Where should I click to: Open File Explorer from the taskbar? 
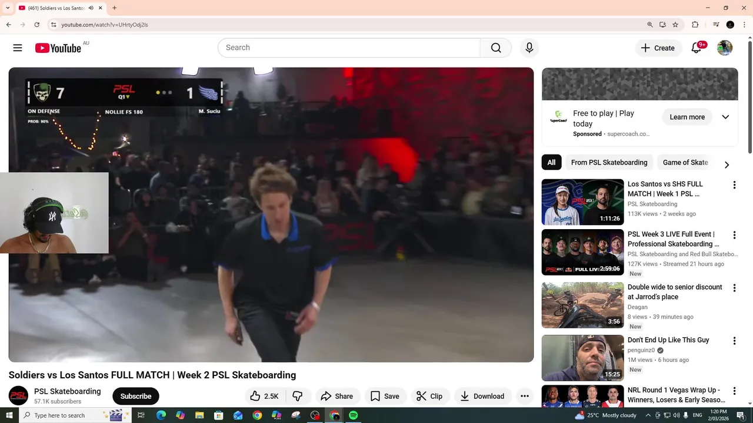click(x=199, y=415)
